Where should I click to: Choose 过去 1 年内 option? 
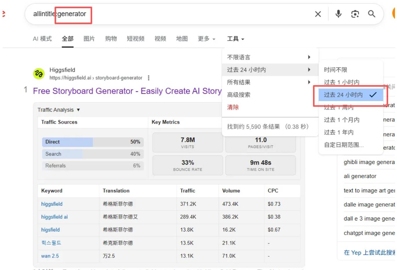point(351,132)
